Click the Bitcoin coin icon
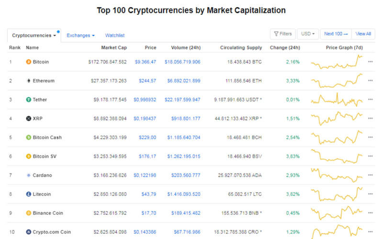Screen dimensions: 382x239 [x=28, y=62]
